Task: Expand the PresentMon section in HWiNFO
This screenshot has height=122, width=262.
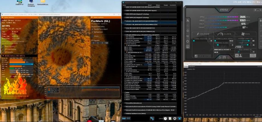Action: [x=123, y=103]
